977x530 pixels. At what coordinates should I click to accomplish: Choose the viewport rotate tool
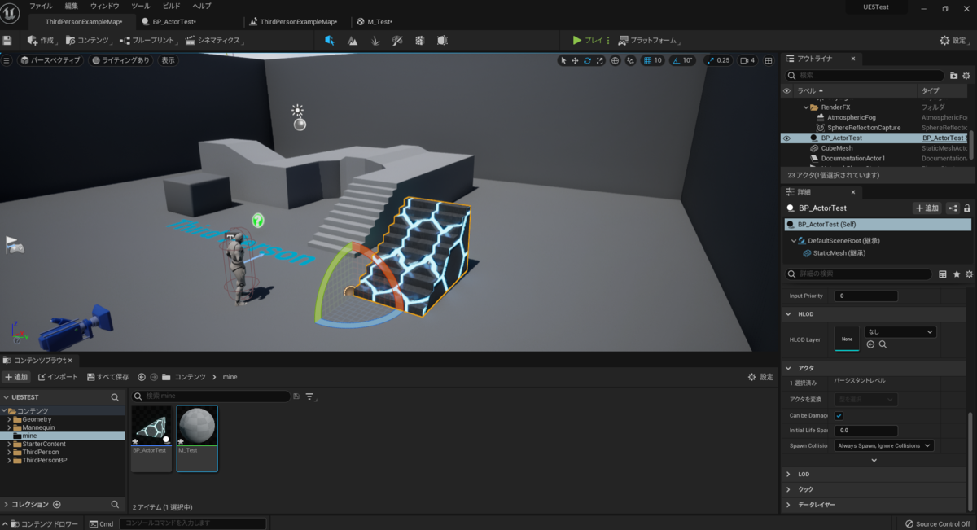pyautogui.click(x=588, y=60)
